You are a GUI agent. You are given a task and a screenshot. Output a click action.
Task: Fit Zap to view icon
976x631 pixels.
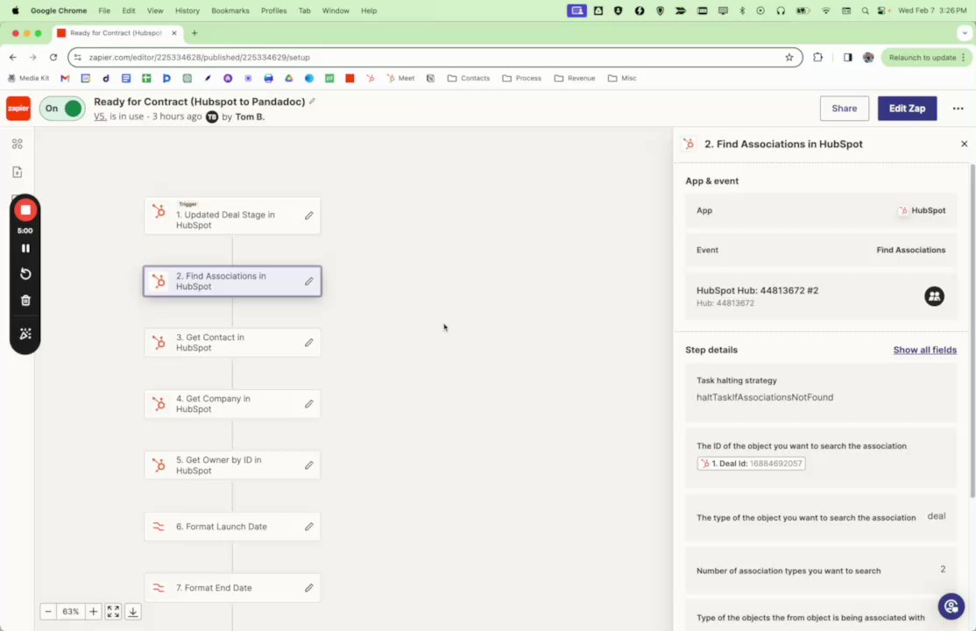(x=113, y=612)
